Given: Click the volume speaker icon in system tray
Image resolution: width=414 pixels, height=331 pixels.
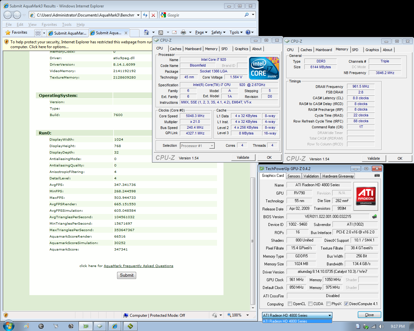Looking at the screenshot, I should click(x=381, y=326).
